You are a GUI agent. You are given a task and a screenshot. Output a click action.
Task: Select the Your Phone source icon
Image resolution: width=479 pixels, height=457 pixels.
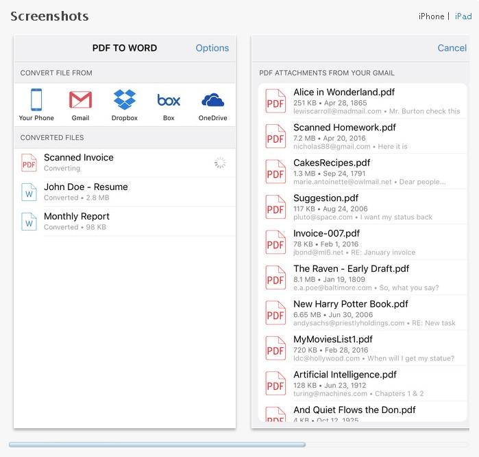[x=36, y=99]
